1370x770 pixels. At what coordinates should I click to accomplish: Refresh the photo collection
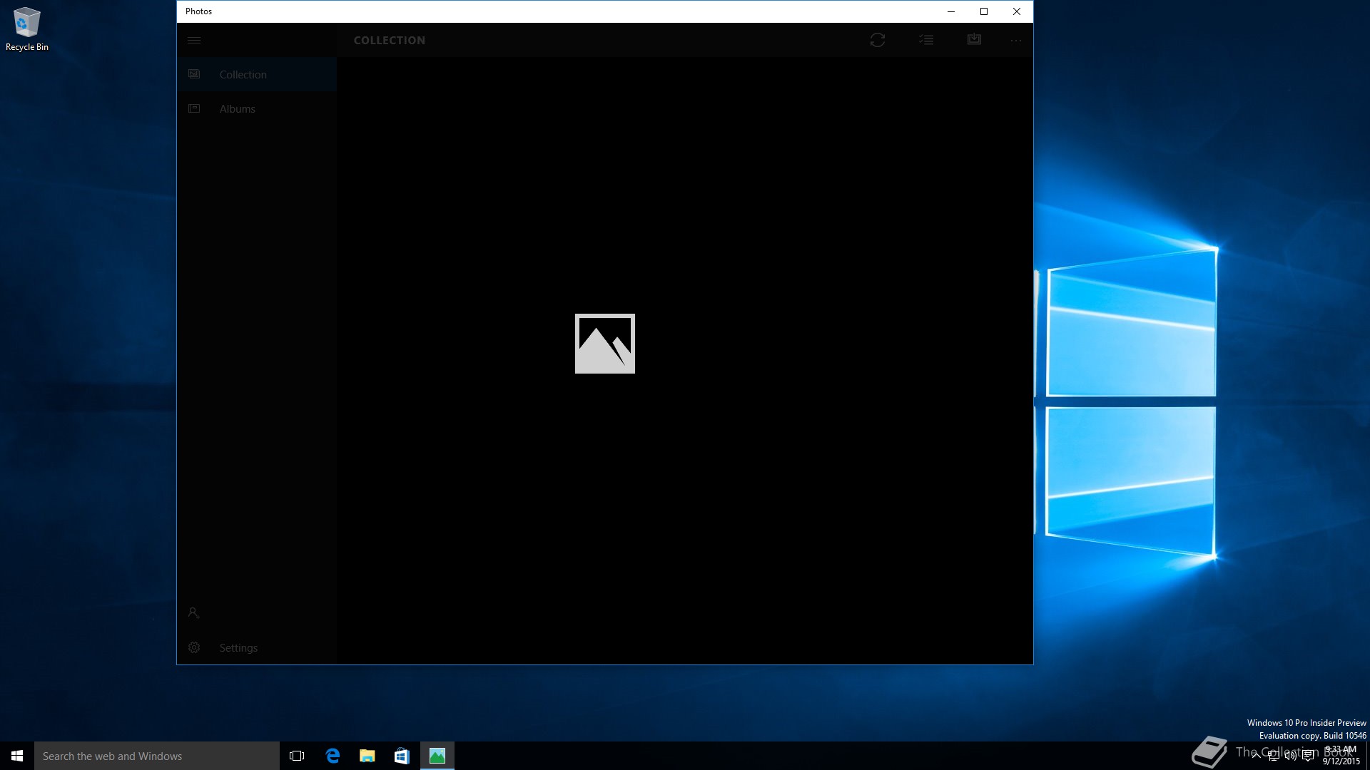(878, 40)
